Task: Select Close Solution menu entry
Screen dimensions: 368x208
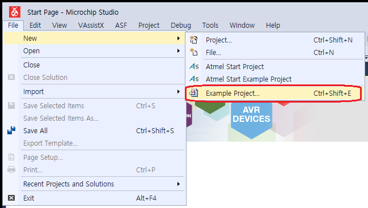Action: (x=94, y=77)
